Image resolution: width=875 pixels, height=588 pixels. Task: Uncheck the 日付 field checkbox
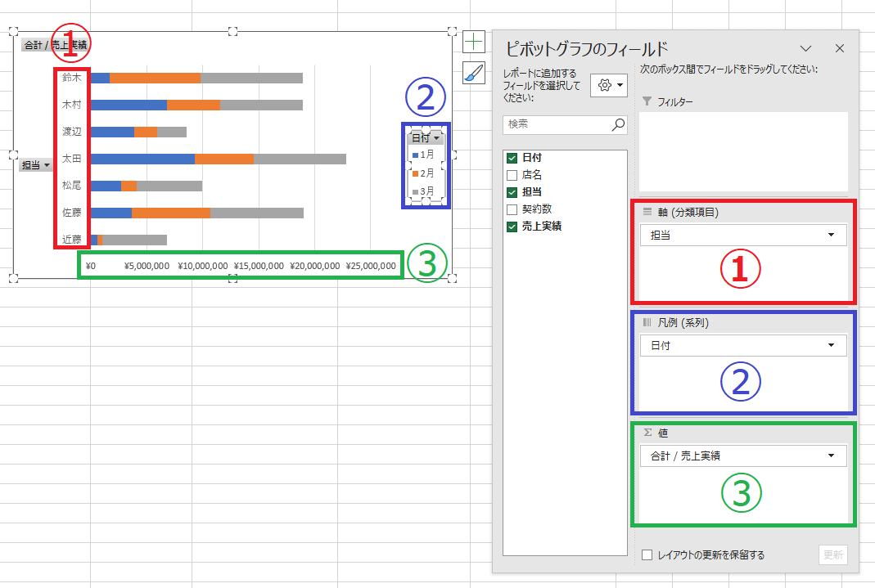512,158
